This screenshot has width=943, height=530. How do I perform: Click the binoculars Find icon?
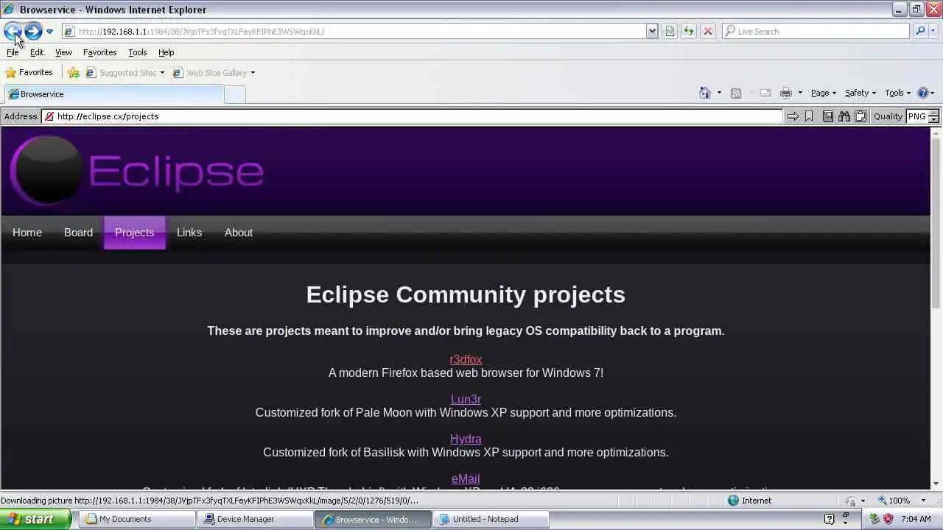click(x=844, y=116)
